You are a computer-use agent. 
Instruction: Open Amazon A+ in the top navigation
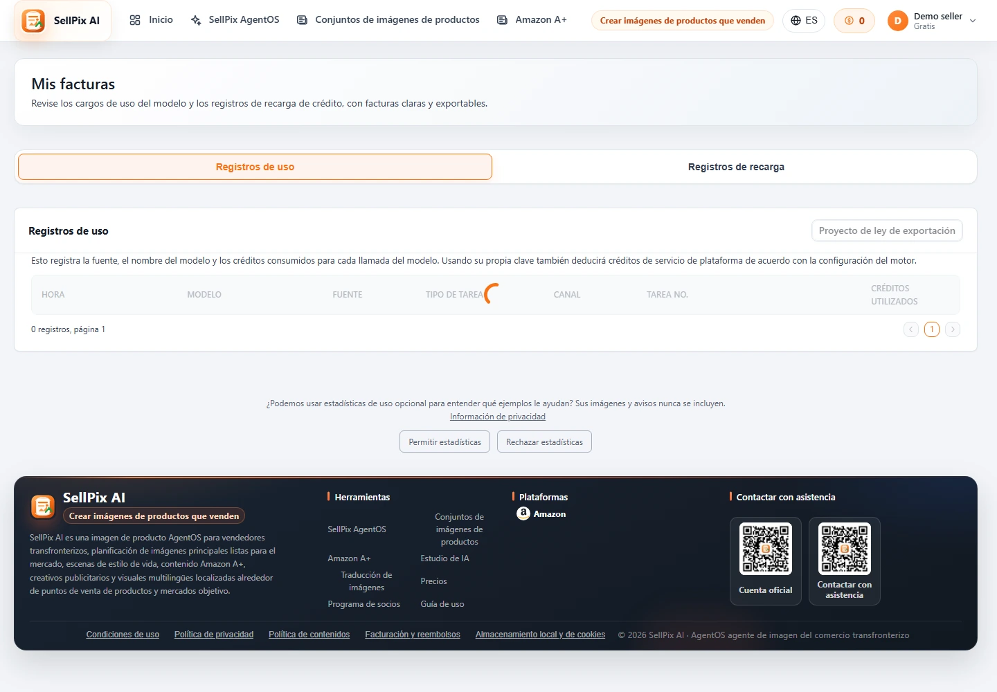(532, 20)
